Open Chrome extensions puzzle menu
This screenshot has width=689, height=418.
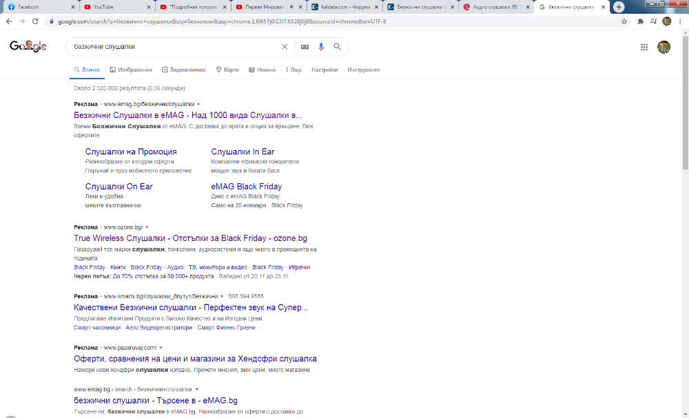(x=641, y=21)
